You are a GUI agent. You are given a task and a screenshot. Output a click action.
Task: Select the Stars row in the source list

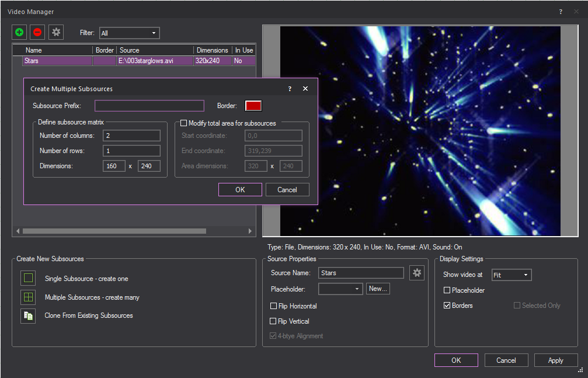(56, 61)
